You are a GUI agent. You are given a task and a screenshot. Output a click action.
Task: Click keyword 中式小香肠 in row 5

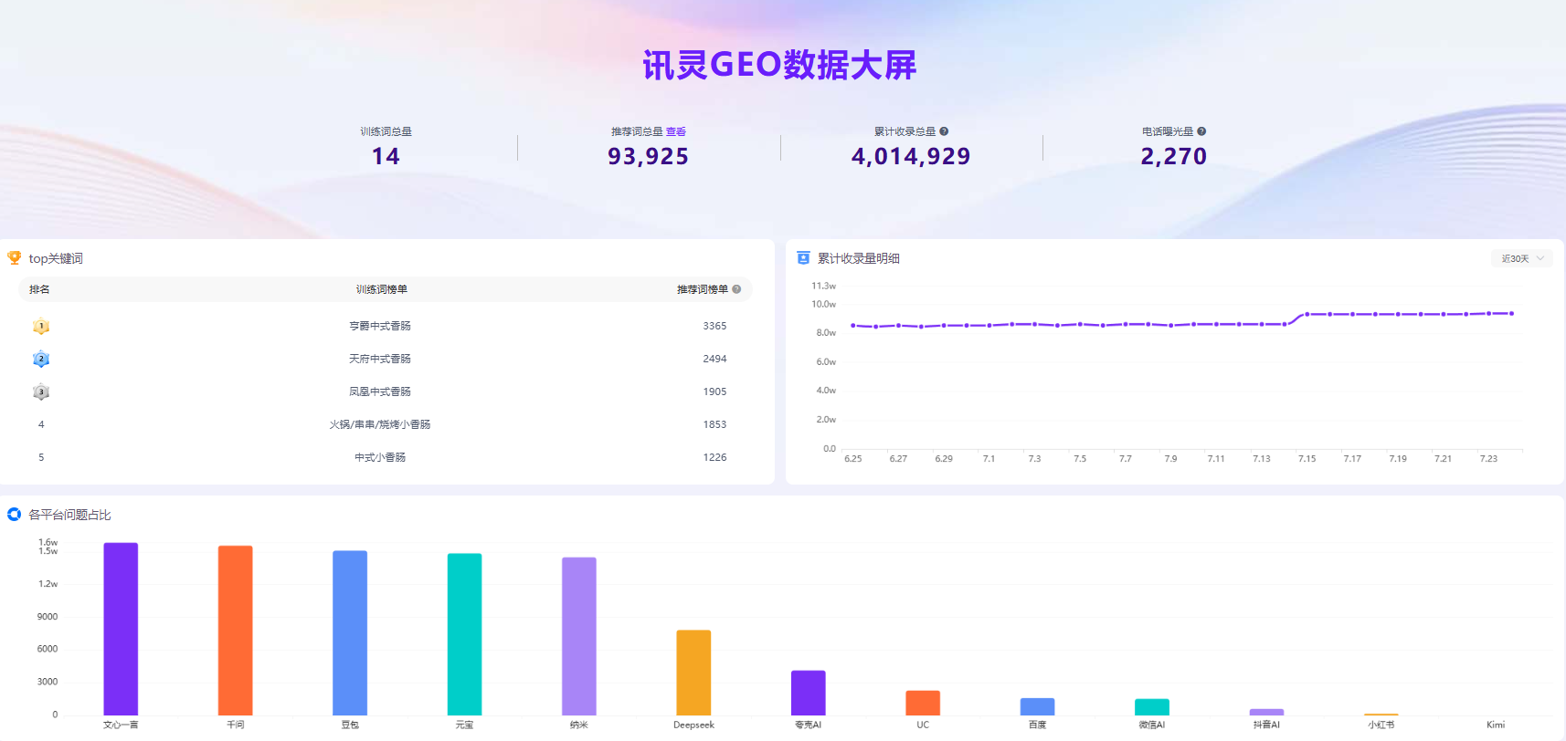click(x=380, y=457)
